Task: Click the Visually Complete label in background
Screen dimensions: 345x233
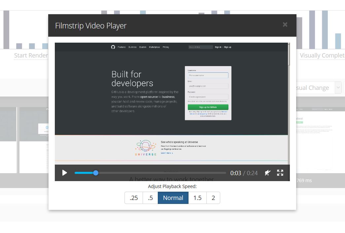Action: [322, 56]
